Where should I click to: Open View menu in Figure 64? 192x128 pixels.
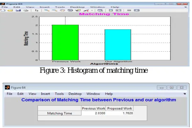point(33,94)
